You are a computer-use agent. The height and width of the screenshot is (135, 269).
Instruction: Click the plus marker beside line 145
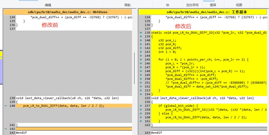point(141,60)
